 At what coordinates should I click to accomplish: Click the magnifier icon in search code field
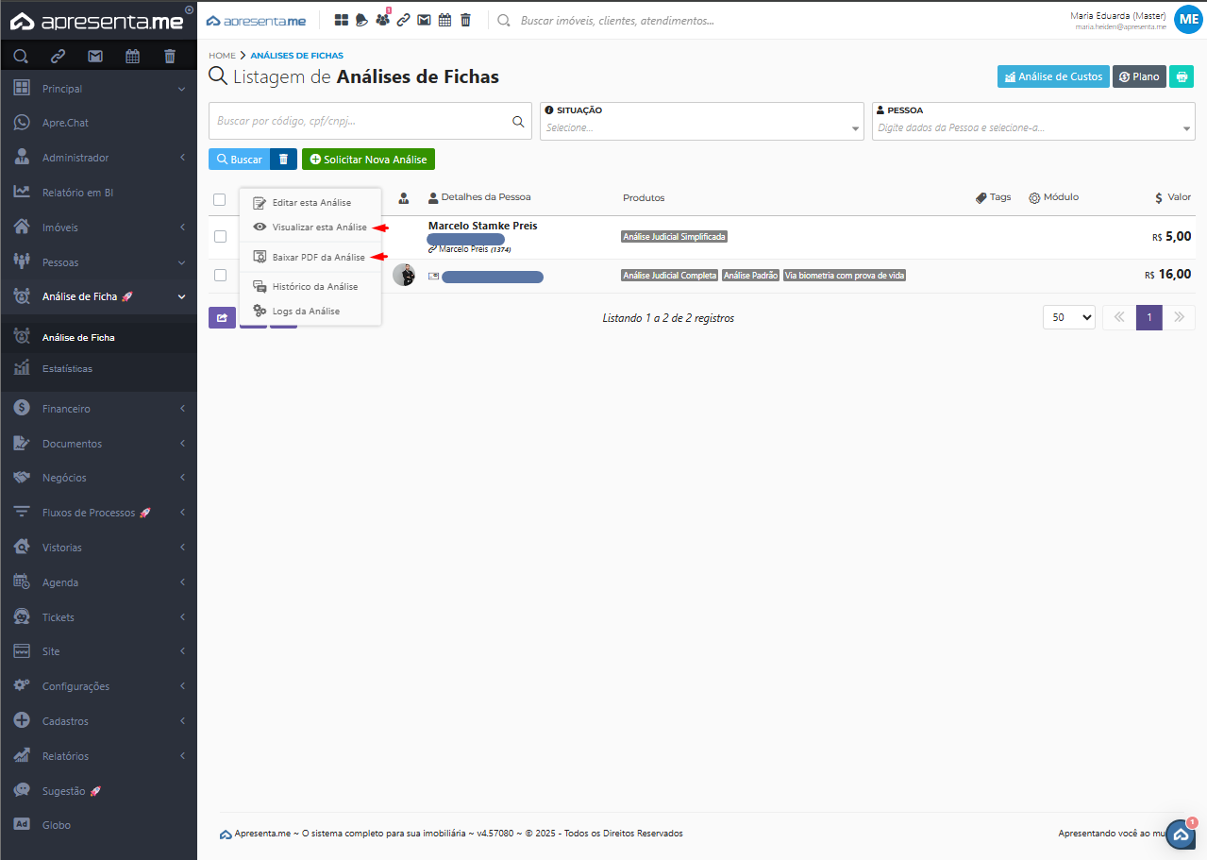(517, 122)
